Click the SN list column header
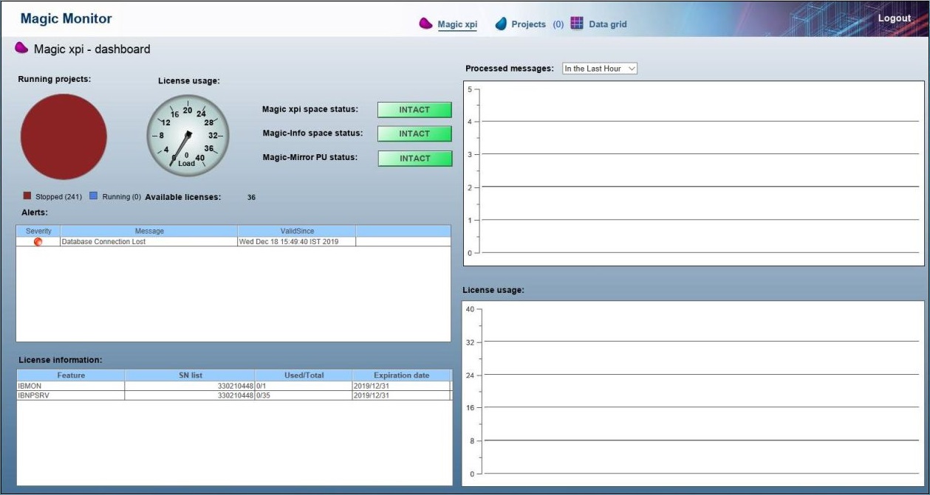 click(x=190, y=375)
